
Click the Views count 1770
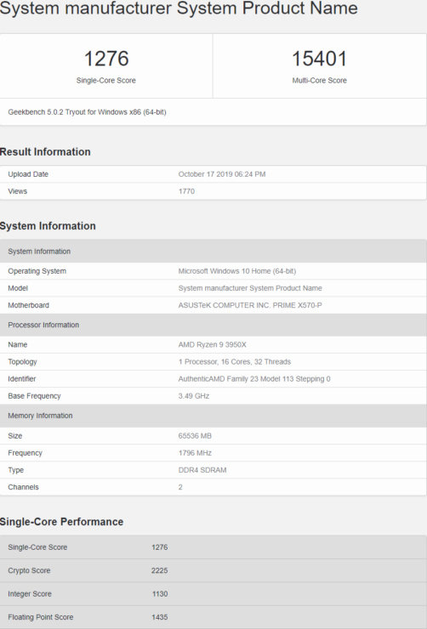[186, 191]
